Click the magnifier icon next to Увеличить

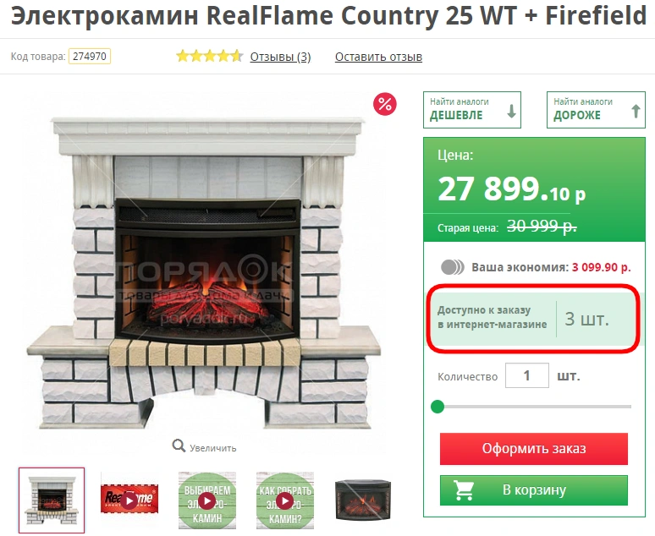179,446
